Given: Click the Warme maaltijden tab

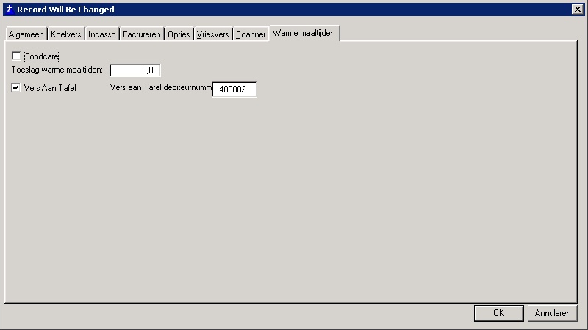Looking at the screenshot, I should click(304, 33).
